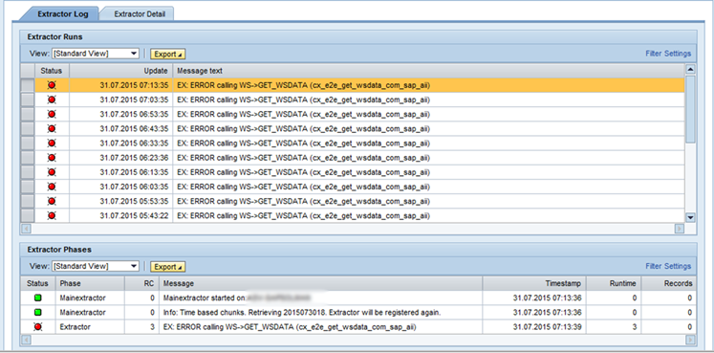Screen dimensions: 714x353
Task: Select row selector for 06:03:35 run
Action: (x=28, y=187)
